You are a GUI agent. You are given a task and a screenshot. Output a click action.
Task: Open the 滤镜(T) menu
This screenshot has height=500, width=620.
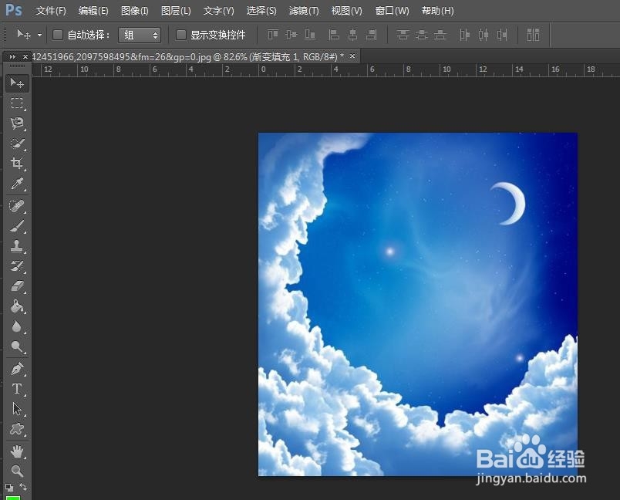[x=304, y=11]
